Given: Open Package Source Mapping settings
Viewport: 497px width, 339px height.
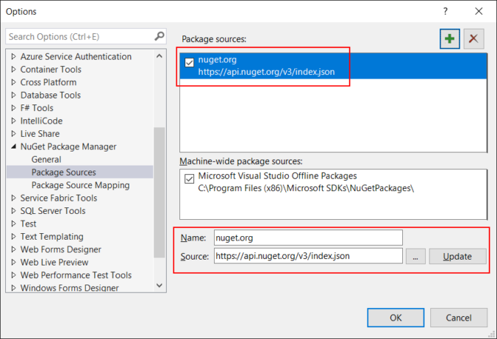Looking at the screenshot, I should pos(81,185).
